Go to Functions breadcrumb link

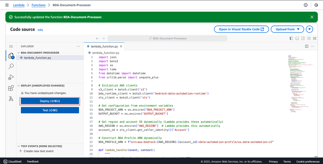point(38,5)
